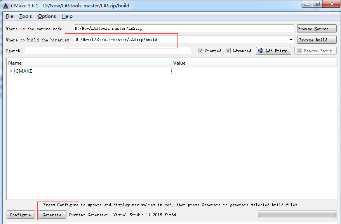Click the plus icon on Add Entry
Image resolution: width=341 pixels, height=224 pixels.
click(x=261, y=51)
